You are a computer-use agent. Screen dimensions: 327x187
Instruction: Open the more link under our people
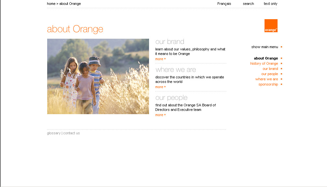pyautogui.click(x=160, y=115)
